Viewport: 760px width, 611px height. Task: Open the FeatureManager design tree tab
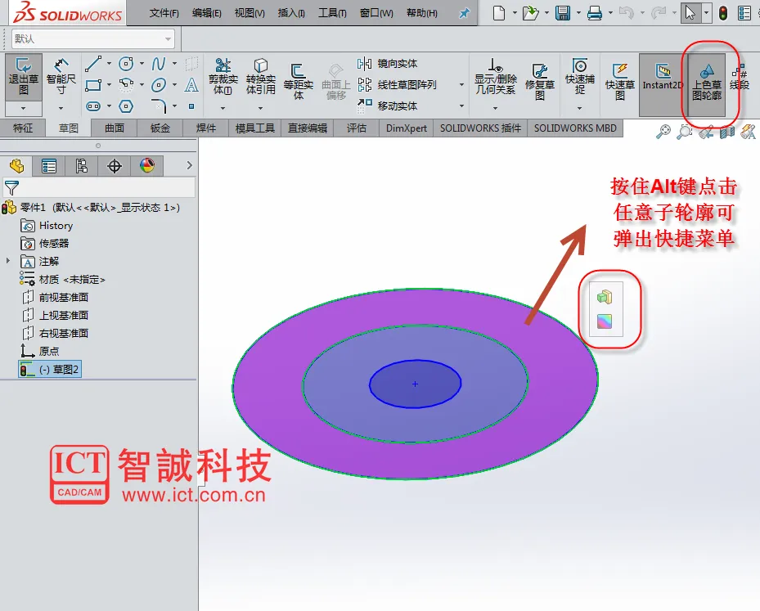click(x=16, y=166)
